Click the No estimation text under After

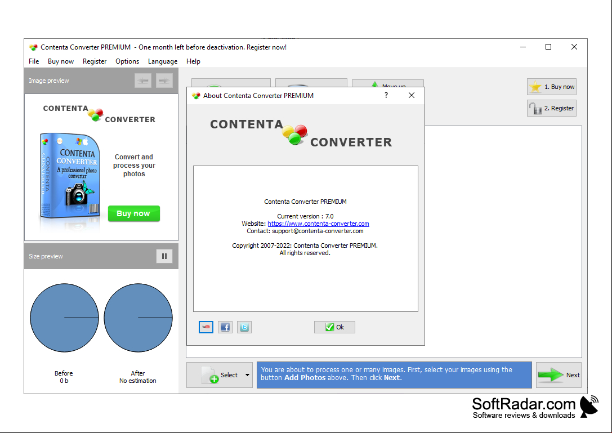138,381
